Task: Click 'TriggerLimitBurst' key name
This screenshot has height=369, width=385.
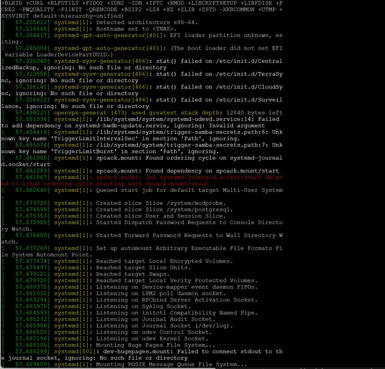Action: click(84, 151)
